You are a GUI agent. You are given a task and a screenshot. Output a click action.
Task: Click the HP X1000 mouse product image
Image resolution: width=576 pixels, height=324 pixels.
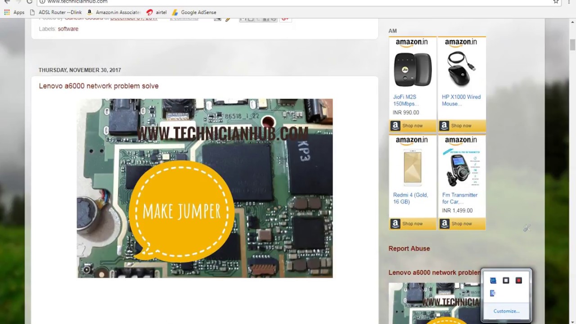(x=461, y=69)
